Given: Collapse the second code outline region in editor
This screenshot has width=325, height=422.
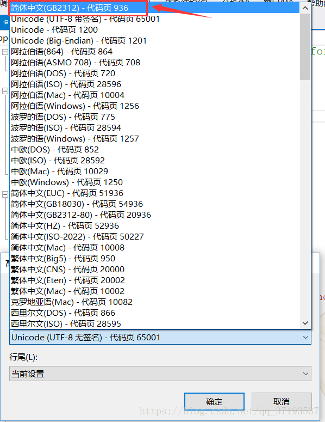Looking at the screenshot, I should point(5,91).
